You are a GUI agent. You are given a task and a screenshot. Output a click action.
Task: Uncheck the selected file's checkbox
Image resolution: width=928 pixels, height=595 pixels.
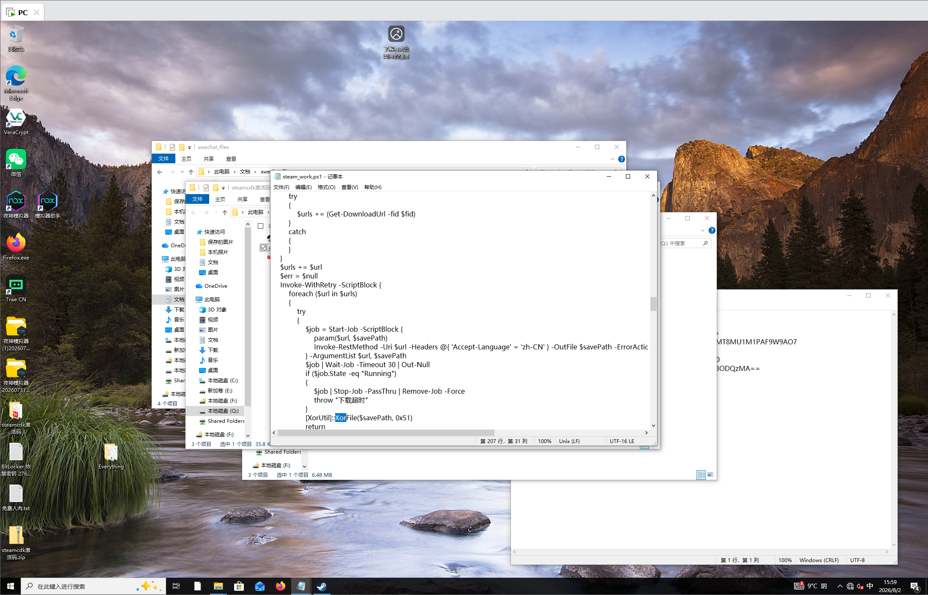point(264,248)
